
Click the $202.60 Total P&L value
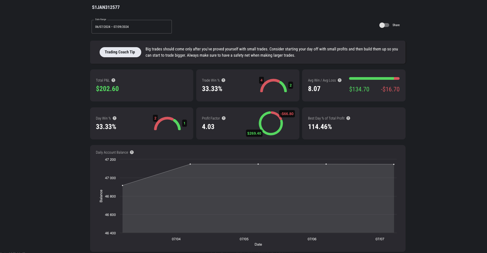(107, 89)
